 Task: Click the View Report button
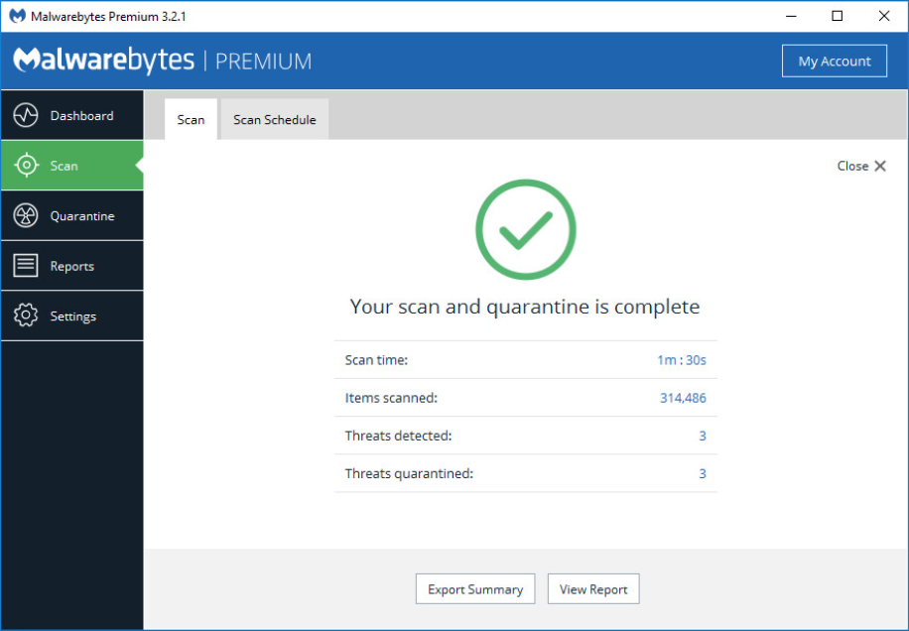pos(593,589)
